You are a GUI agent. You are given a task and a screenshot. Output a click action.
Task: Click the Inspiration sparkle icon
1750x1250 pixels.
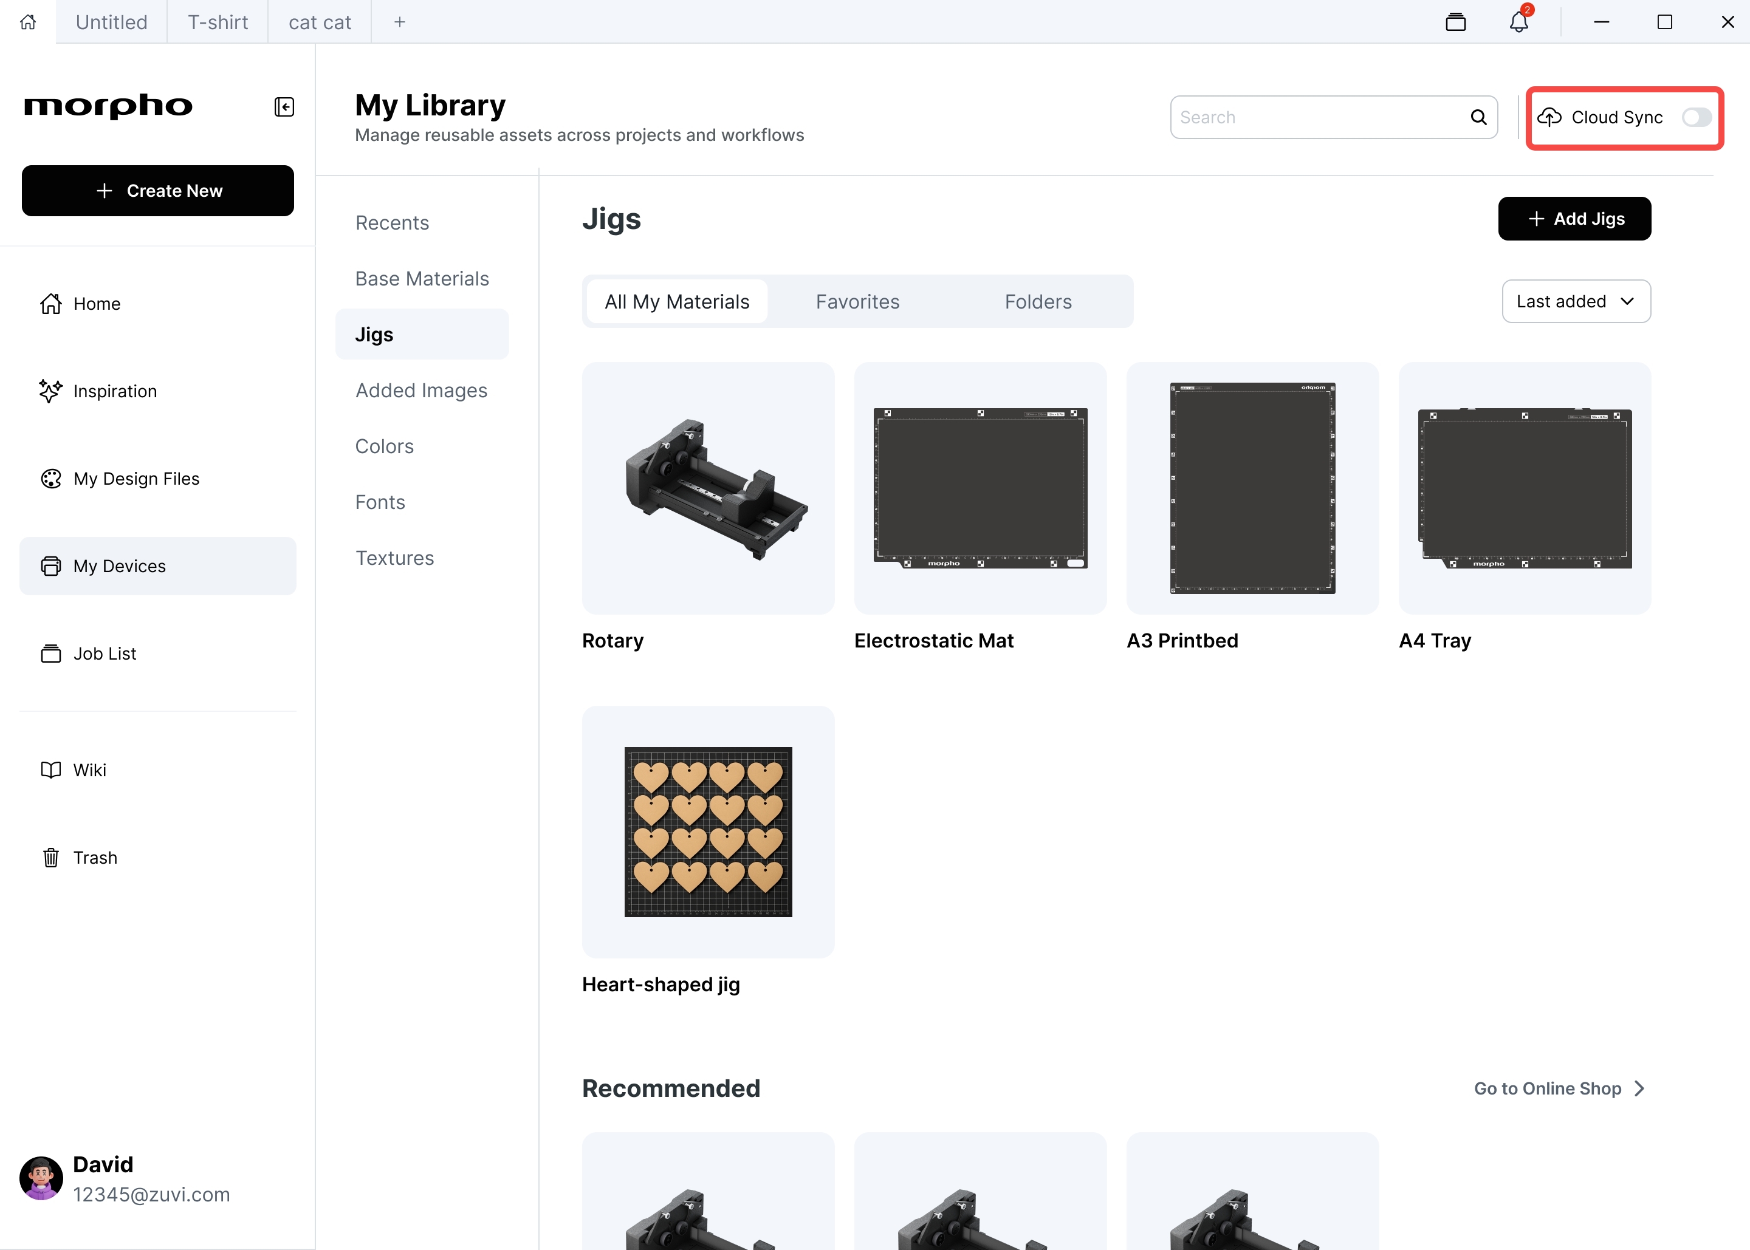point(51,391)
